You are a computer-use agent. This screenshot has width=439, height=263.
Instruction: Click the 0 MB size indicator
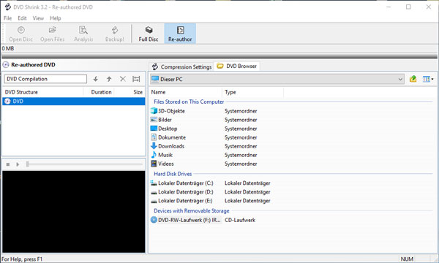click(x=8, y=48)
